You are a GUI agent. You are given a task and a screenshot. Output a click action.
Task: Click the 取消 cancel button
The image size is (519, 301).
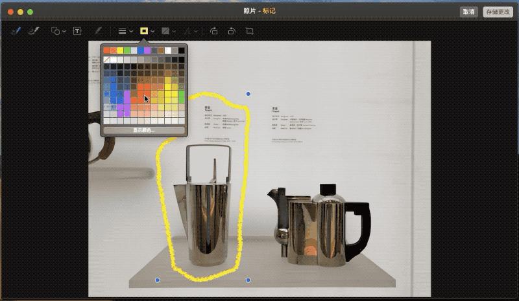468,12
